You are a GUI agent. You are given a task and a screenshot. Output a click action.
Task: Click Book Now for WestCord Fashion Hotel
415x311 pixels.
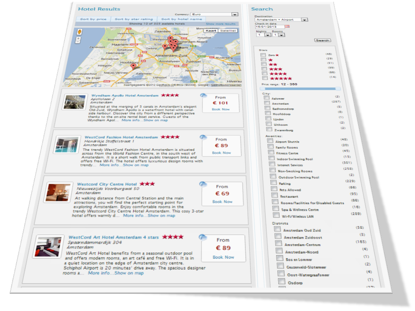pyautogui.click(x=221, y=153)
